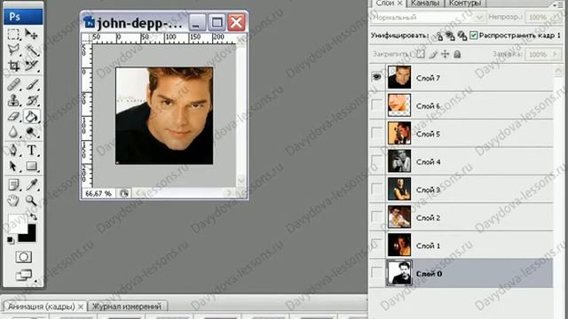Select the Rectangle shape tool
This screenshot has width=568, height=319.
(32, 166)
